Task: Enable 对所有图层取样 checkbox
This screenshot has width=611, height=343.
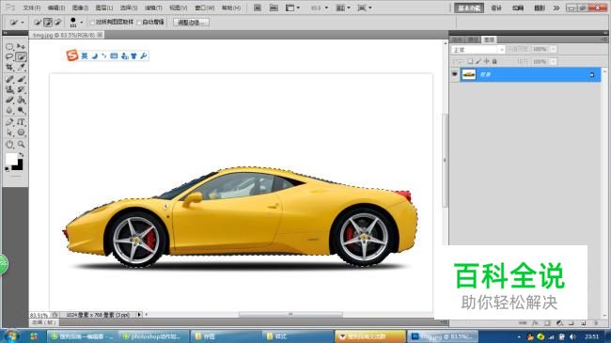Action: click(x=92, y=23)
